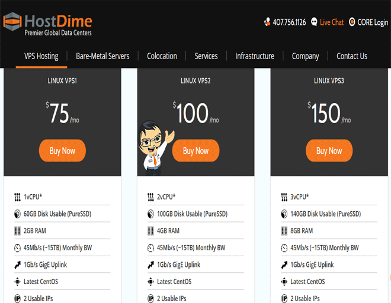Image resolution: width=391 pixels, height=303 pixels.
Task: Open the CORE Login link
Action: [x=373, y=22]
